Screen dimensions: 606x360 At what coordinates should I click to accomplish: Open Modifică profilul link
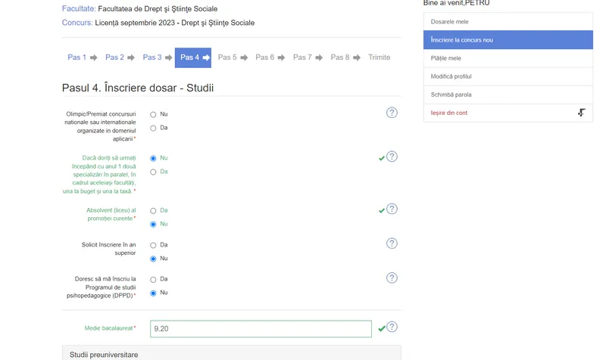click(x=451, y=76)
